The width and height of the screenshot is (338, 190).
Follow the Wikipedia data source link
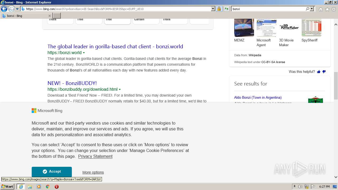click(x=255, y=55)
